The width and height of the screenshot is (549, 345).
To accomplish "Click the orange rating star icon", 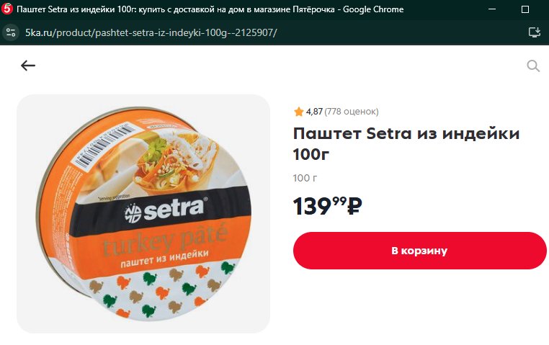I will click(299, 112).
